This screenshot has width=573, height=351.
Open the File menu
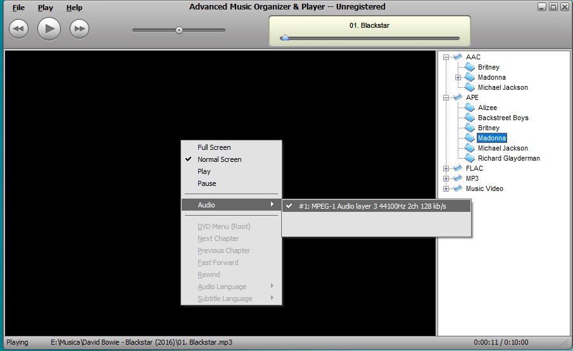pyautogui.click(x=18, y=8)
